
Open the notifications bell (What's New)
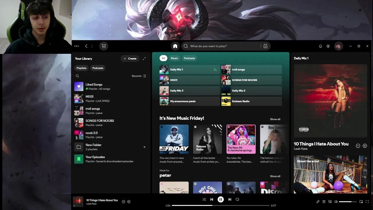click(320, 46)
